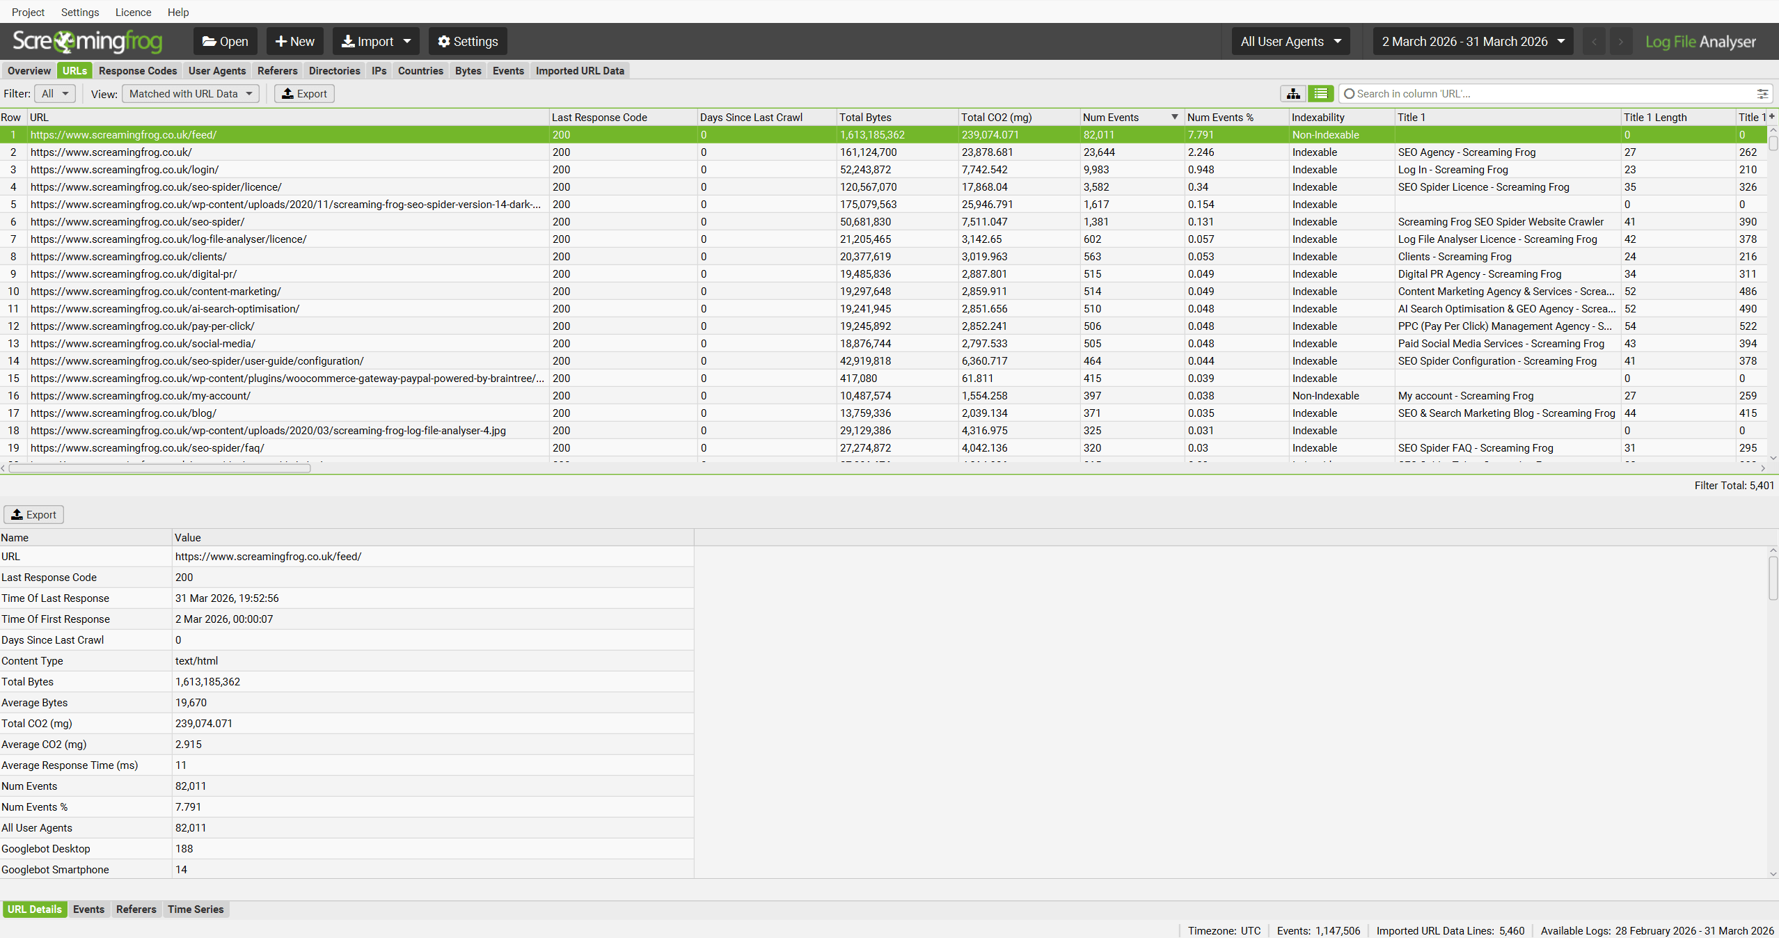
Task: Click the add-column plus icon in the table header
Action: coord(1772,116)
